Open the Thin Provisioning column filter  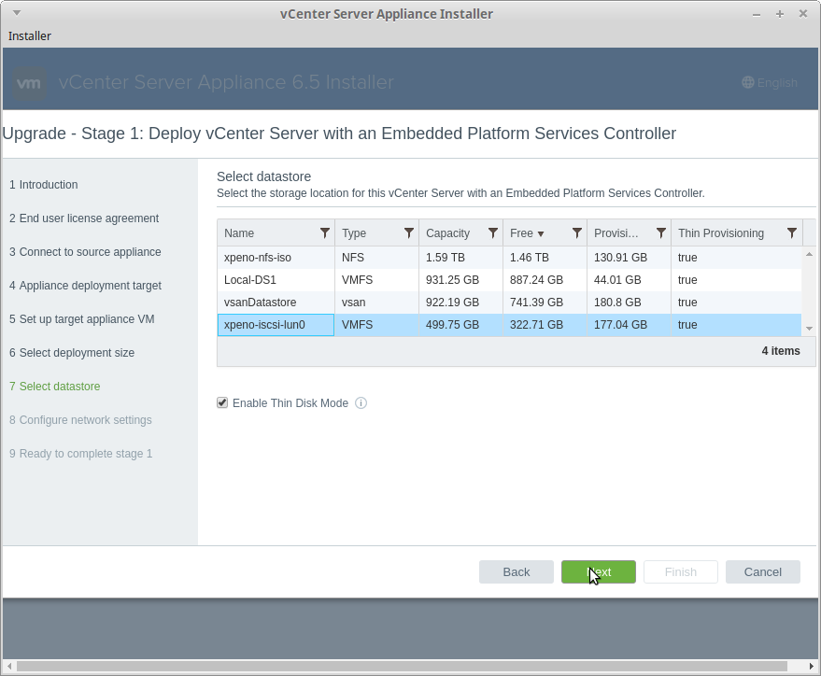792,233
